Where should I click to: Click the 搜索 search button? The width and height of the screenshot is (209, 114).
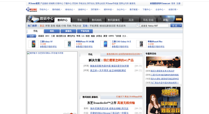click(x=175, y=26)
